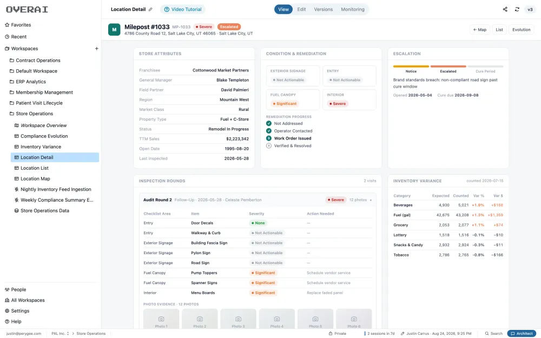541x338 pixels.
Task: Click the Verified & Resolved step marker
Action: (x=269, y=146)
